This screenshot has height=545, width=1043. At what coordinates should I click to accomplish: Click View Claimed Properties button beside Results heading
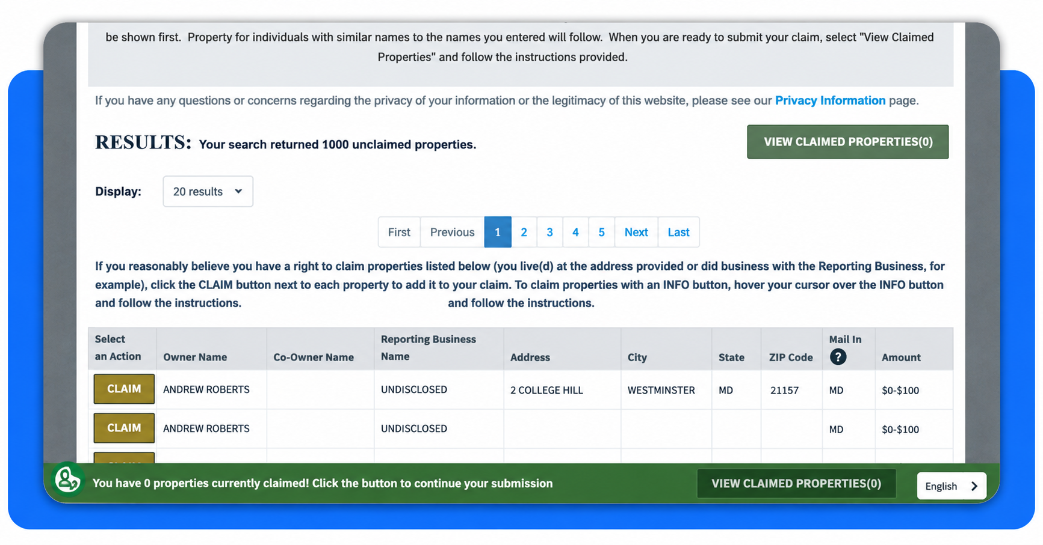(x=847, y=142)
